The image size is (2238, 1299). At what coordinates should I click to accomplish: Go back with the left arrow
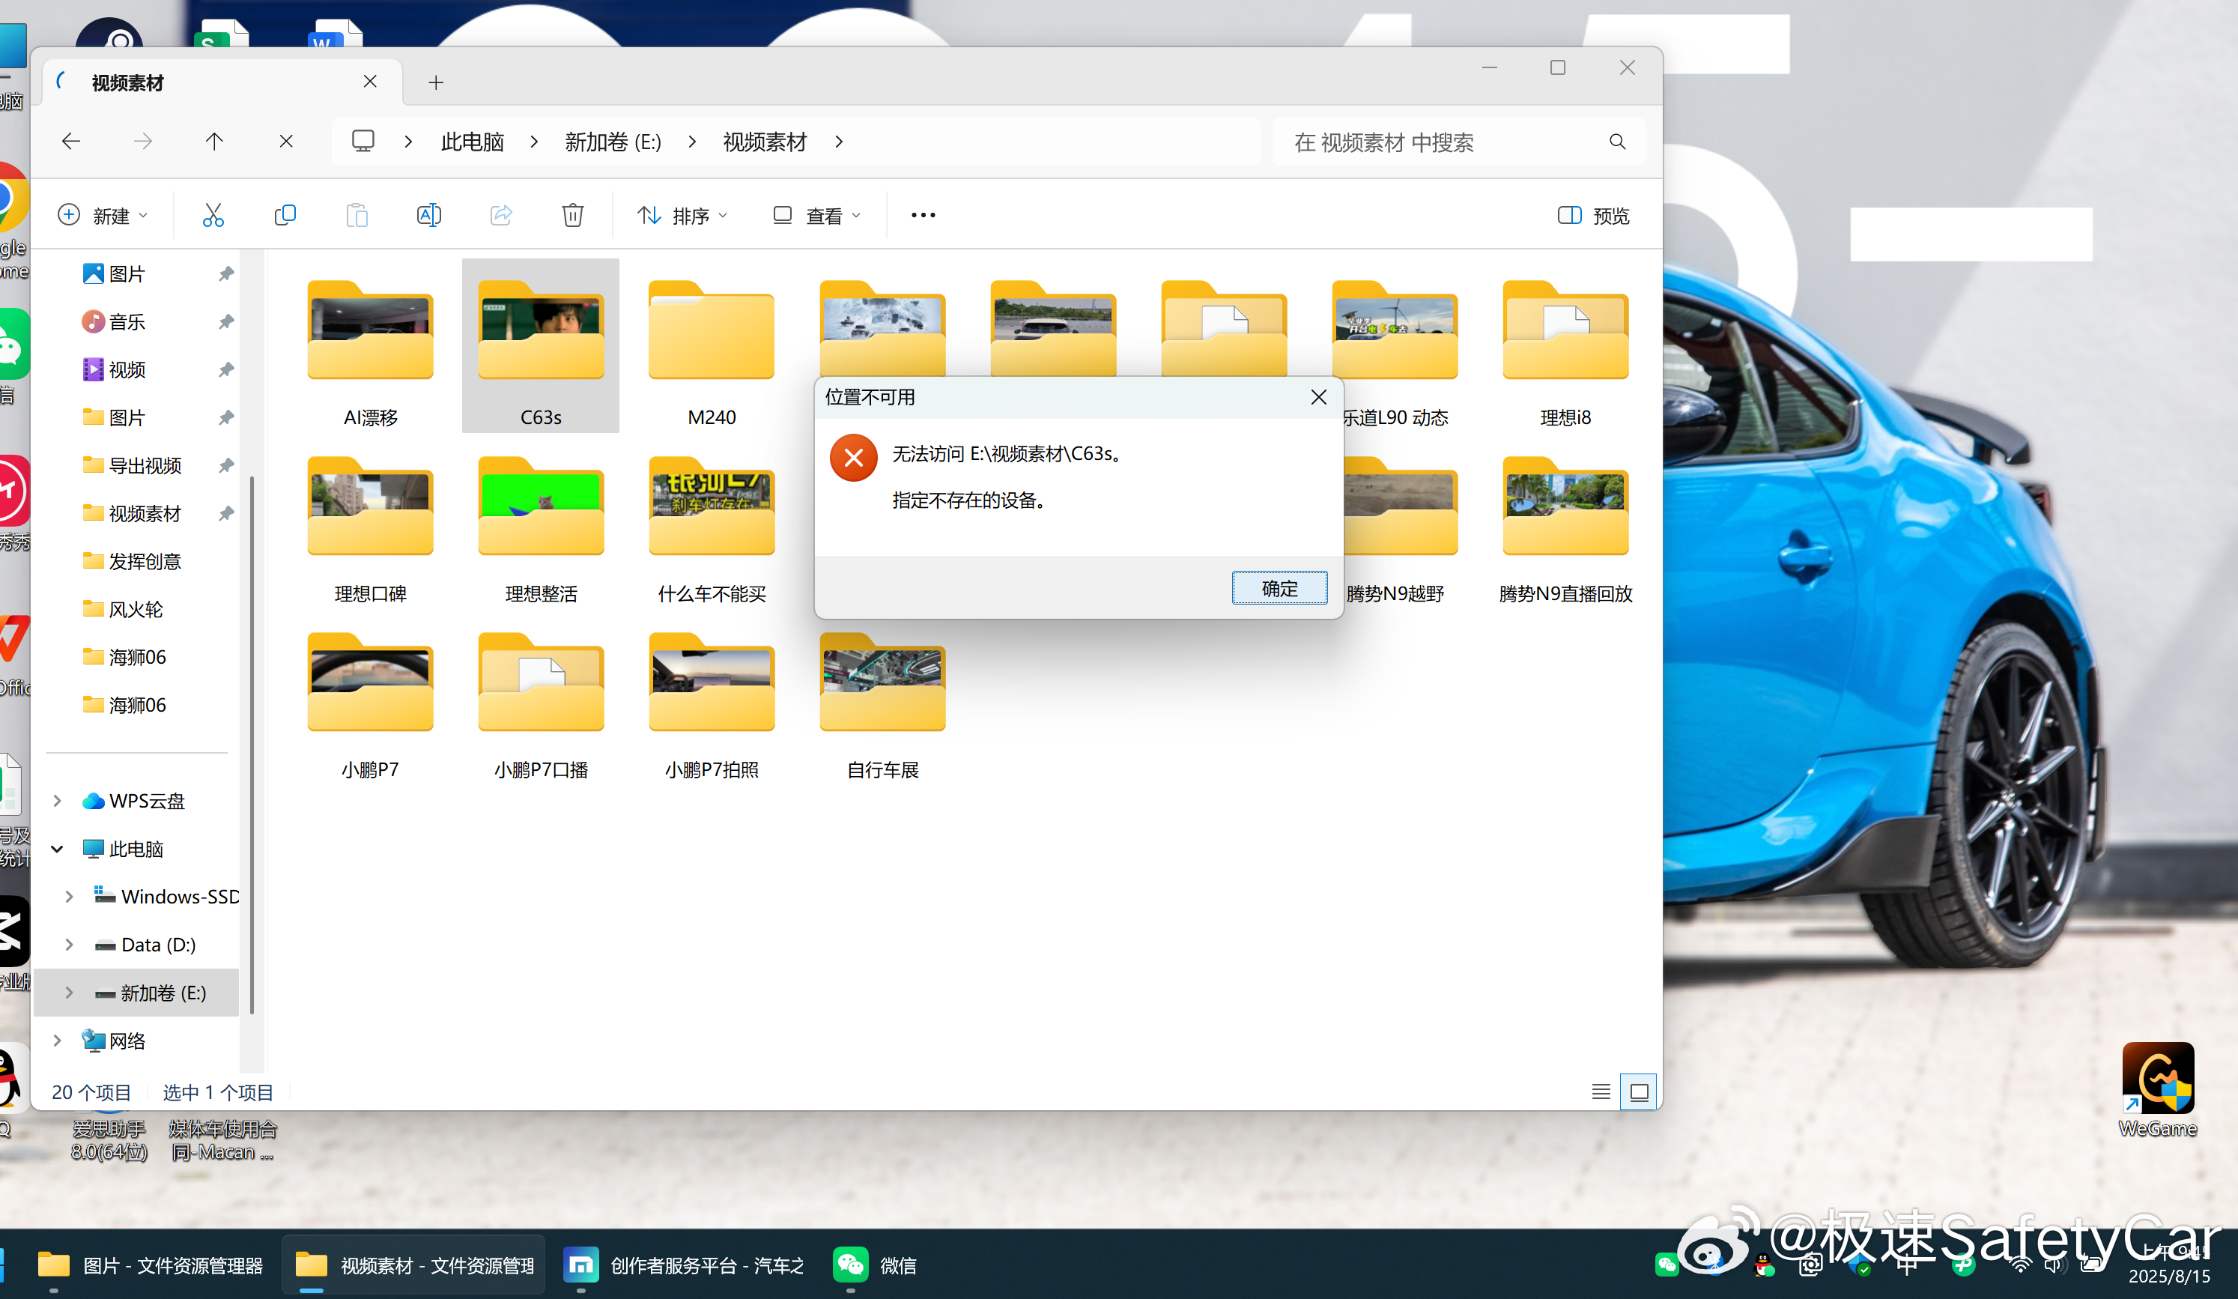71,142
